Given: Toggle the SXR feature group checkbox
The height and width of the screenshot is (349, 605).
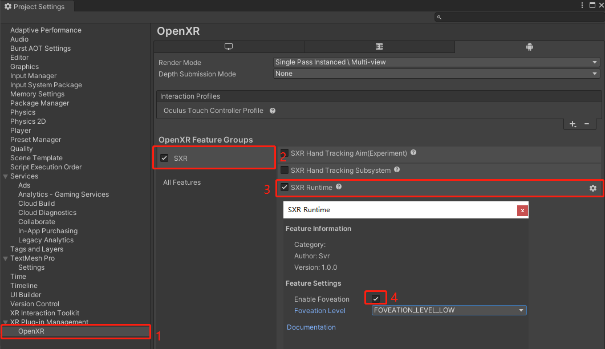Looking at the screenshot, I should tap(164, 159).
